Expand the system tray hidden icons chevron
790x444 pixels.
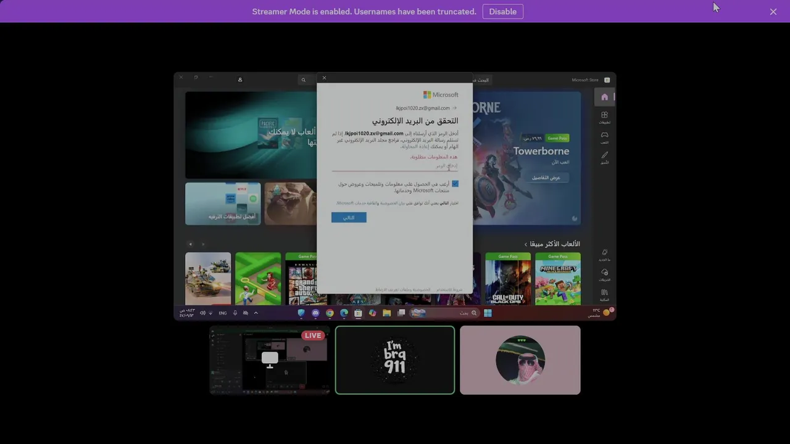coord(256,313)
